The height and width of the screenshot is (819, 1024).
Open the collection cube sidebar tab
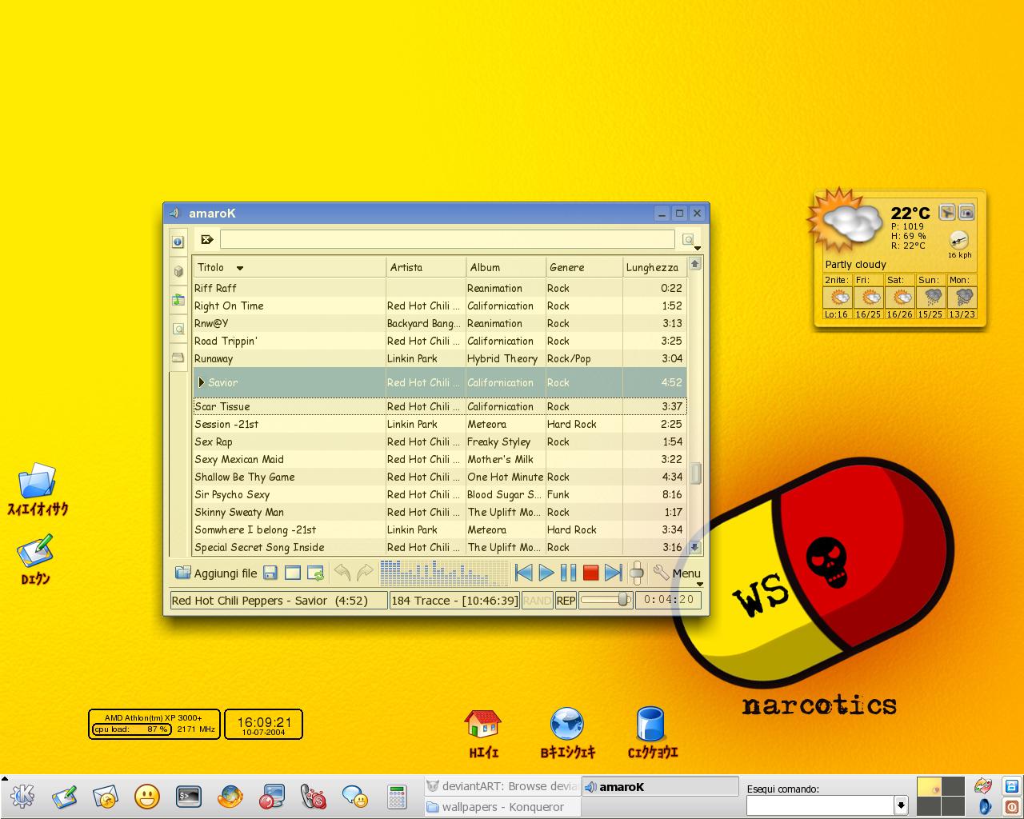pos(178,271)
